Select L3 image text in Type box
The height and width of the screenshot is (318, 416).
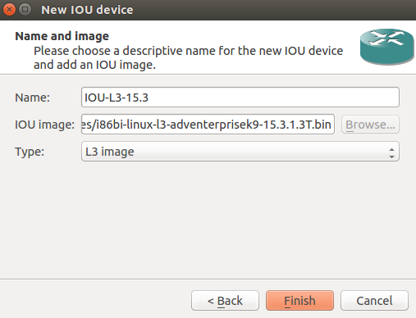(x=110, y=152)
